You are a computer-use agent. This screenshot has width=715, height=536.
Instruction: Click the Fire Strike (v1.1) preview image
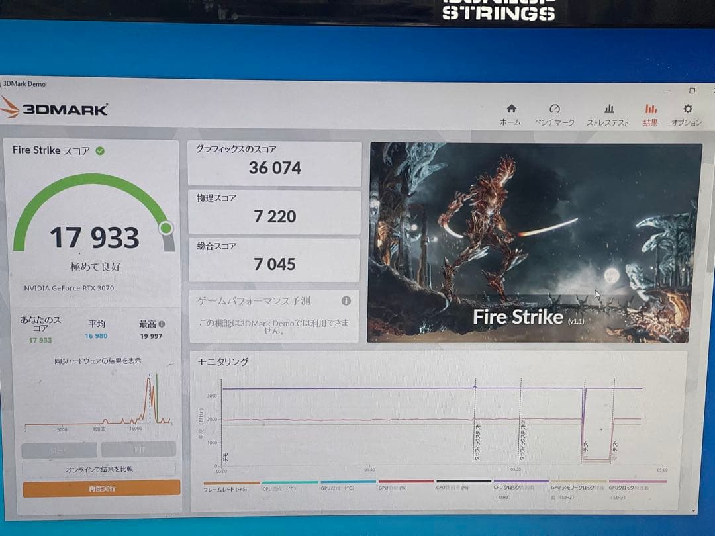tap(535, 242)
